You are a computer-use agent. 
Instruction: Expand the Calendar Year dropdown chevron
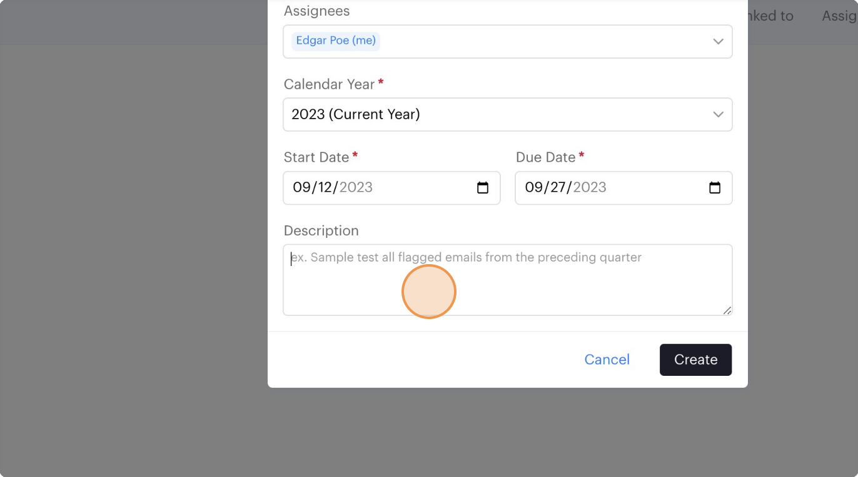click(718, 115)
